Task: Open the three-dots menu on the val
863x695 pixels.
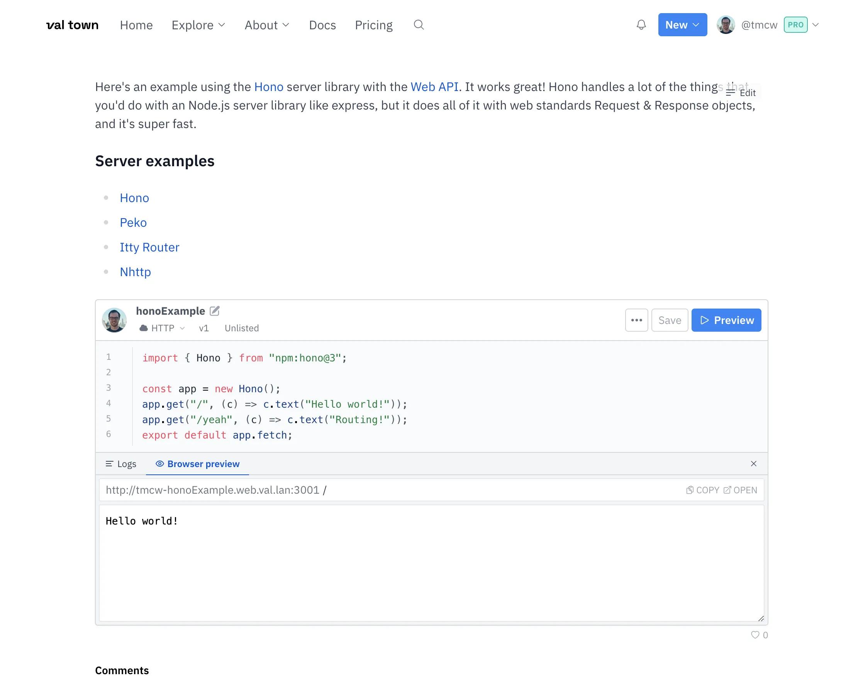Action: (636, 320)
